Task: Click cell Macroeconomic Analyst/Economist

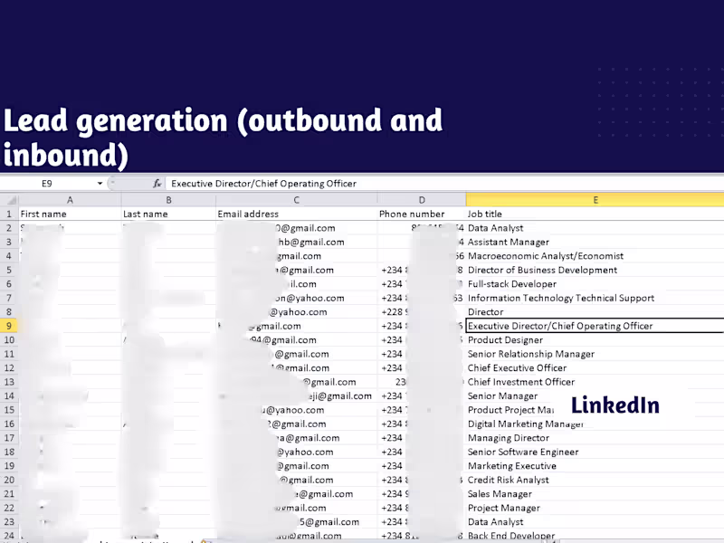Action: (595, 256)
